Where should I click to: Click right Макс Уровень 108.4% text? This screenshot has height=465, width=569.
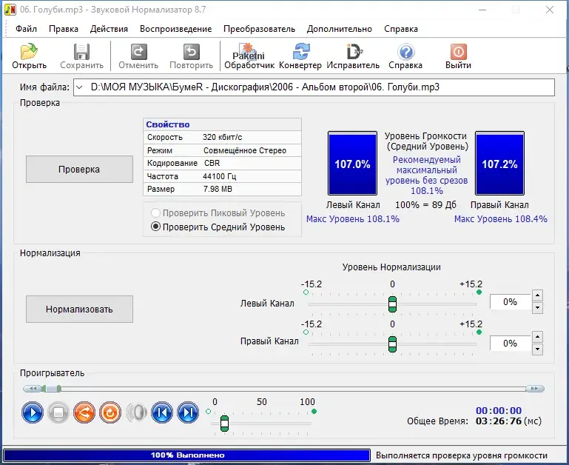[501, 218]
